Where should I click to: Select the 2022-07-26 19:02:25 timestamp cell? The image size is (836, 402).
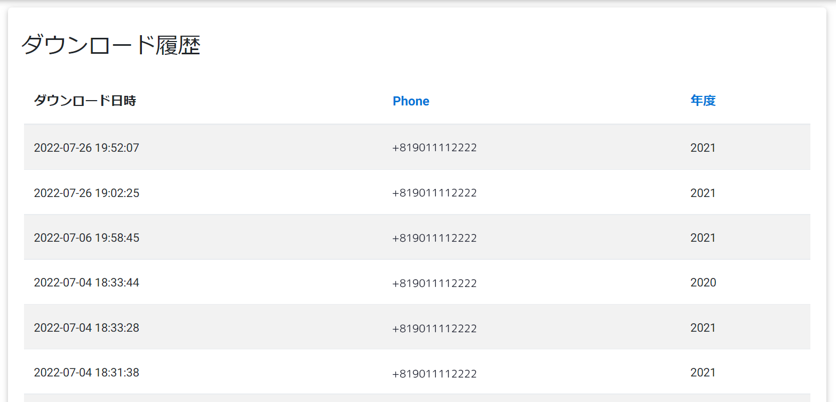[x=86, y=193]
